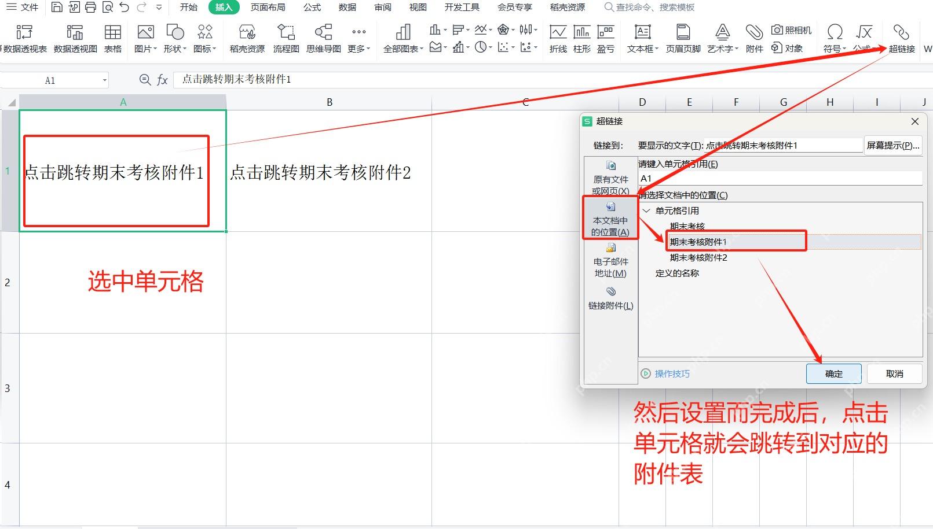Click 确定 to confirm the hyperlink
Screen dimensions: 933x529
point(833,374)
